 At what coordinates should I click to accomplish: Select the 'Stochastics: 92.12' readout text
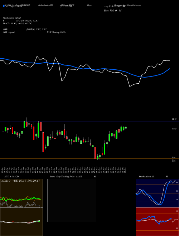[x=11, y=18]
